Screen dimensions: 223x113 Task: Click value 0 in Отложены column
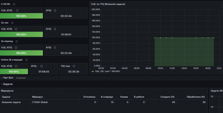[95, 102]
